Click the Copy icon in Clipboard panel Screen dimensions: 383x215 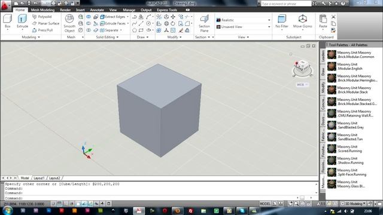[333, 24]
